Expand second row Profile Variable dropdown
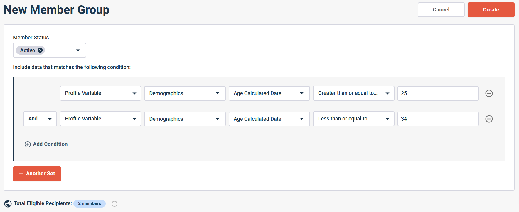519x212 pixels. pos(100,119)
